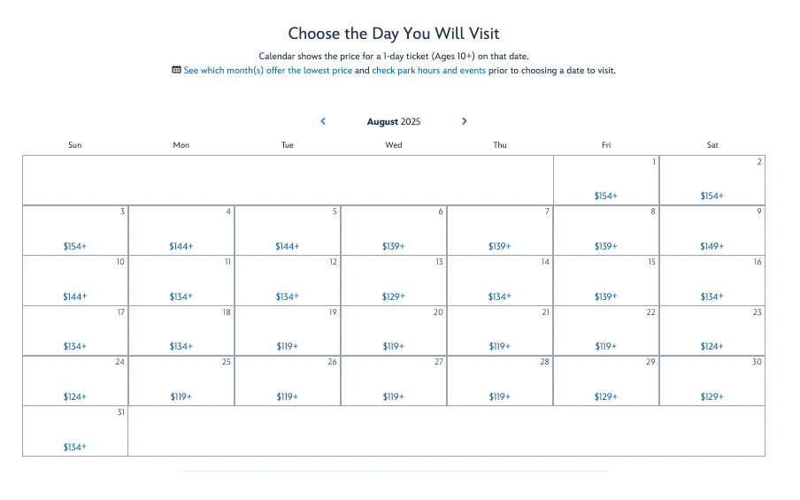Pick August 31 priced $134+

tap(75, 431)
